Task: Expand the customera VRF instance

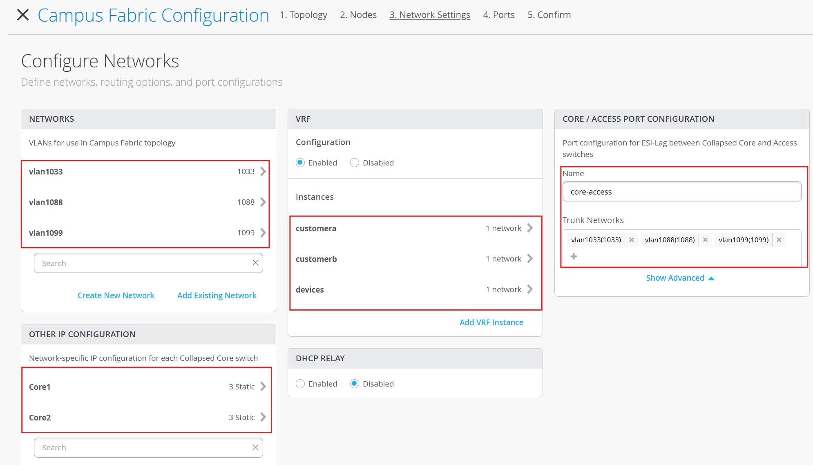Action: (530, 228)
